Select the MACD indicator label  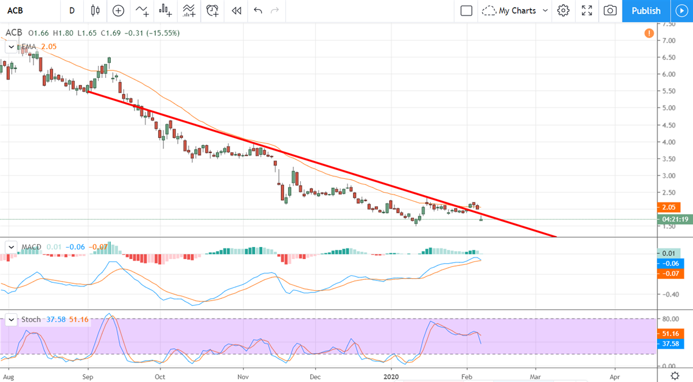tap(32, 247)
